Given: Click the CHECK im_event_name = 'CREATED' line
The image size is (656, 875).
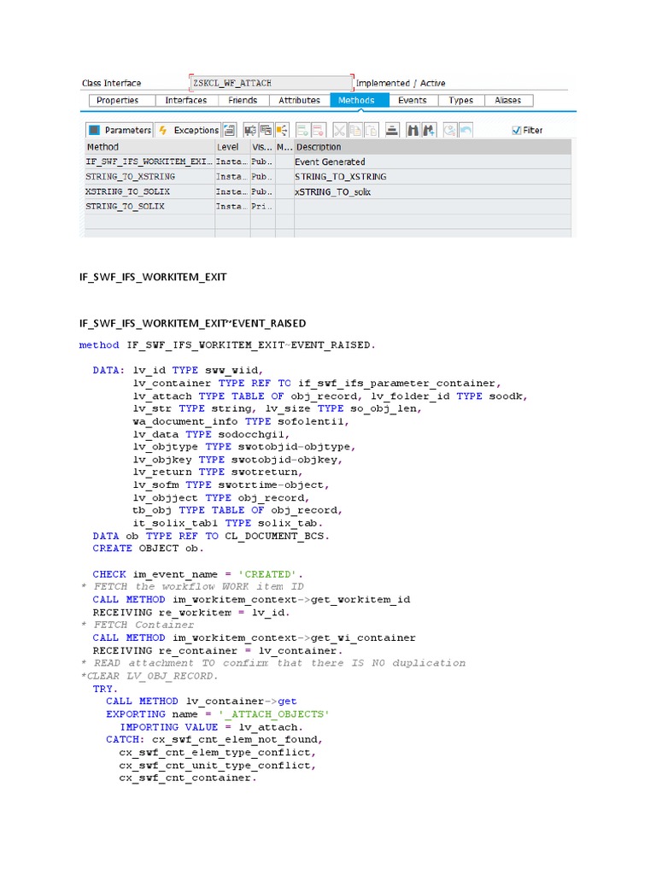Looking at the screenshot, I should coord(197,574).
